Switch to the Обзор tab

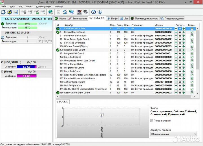click(x=60, y=19)
